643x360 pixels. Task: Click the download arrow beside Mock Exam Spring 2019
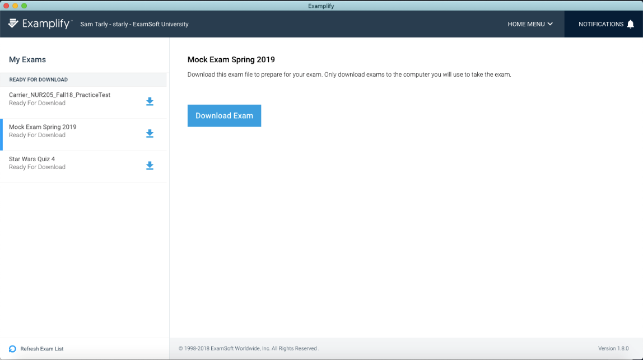pos(150,133)
